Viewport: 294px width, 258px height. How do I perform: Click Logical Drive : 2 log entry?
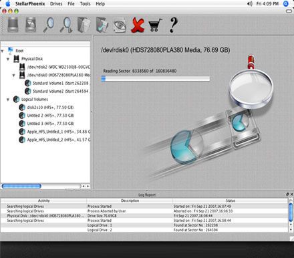click(100, 230)
